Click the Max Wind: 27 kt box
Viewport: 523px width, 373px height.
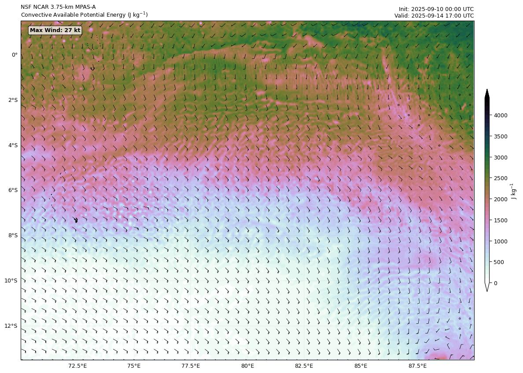pyautogui.click(x=55, y=30)
